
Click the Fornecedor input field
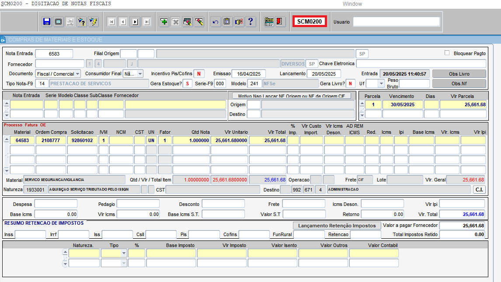60,64
